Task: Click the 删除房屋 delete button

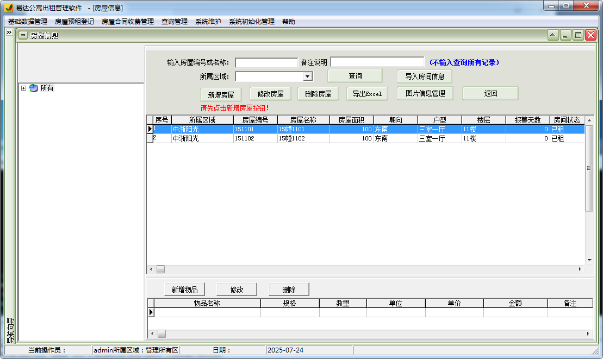Action: point(318,93)
